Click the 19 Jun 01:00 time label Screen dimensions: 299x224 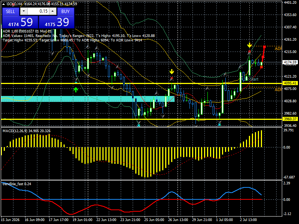82,220
